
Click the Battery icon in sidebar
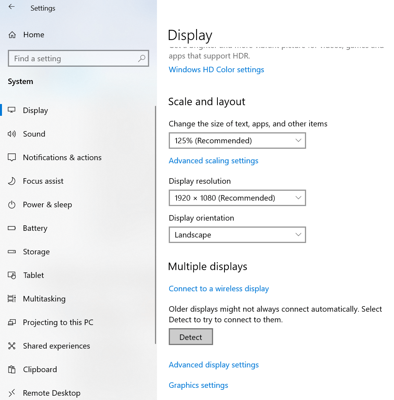12,228
